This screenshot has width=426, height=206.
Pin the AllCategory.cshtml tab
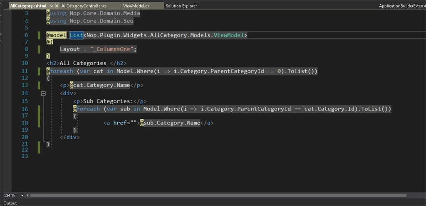[x=51, y=6]
